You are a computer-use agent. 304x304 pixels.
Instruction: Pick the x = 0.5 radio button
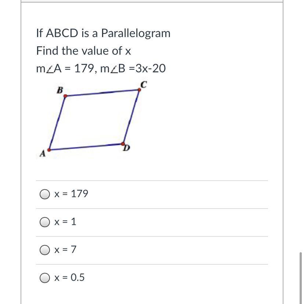point(45,278)
